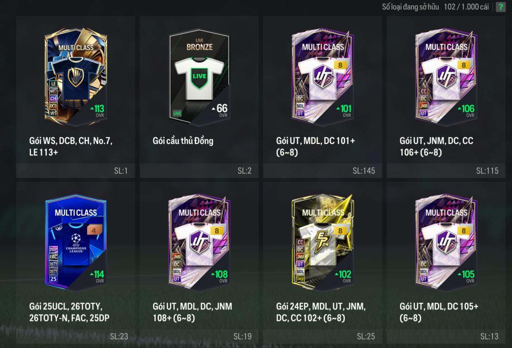Click the Gói cầu thủ Đồng label
This screenshot has width=512, height=348.
(x=183, y=141)
